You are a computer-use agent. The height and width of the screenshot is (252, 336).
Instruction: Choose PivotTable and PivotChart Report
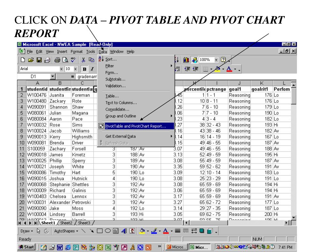(136, 126)
